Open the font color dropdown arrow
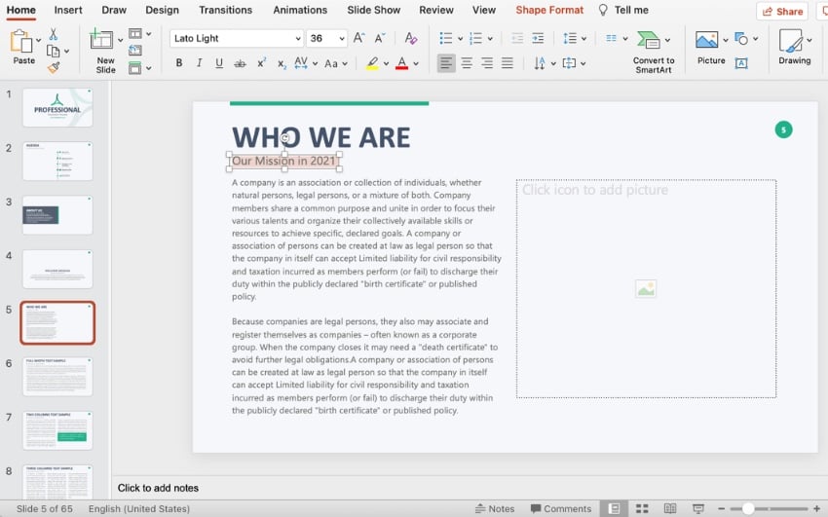The image size is (828, 517). (416, 64)
